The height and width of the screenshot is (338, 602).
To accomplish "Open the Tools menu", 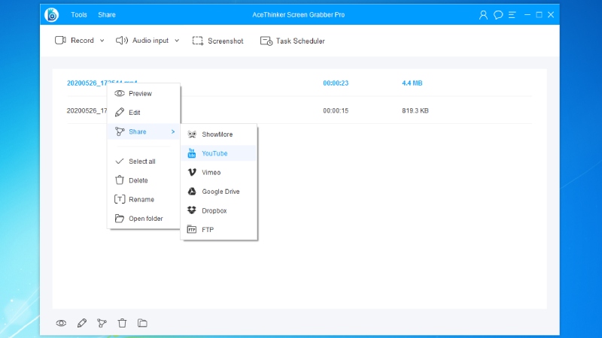I will coord(79,14).
